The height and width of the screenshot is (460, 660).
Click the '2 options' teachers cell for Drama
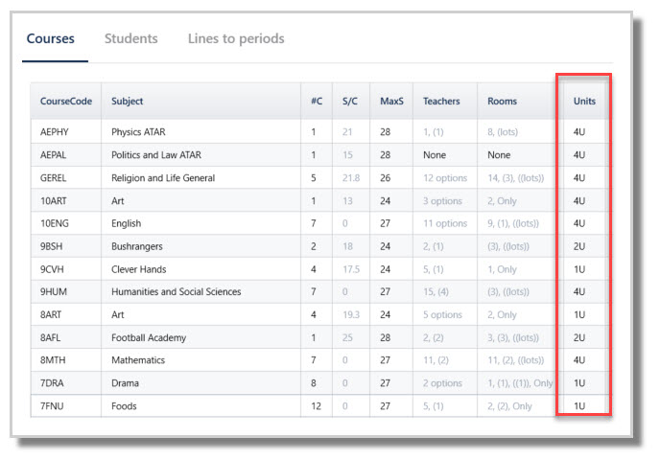[442, 383]
